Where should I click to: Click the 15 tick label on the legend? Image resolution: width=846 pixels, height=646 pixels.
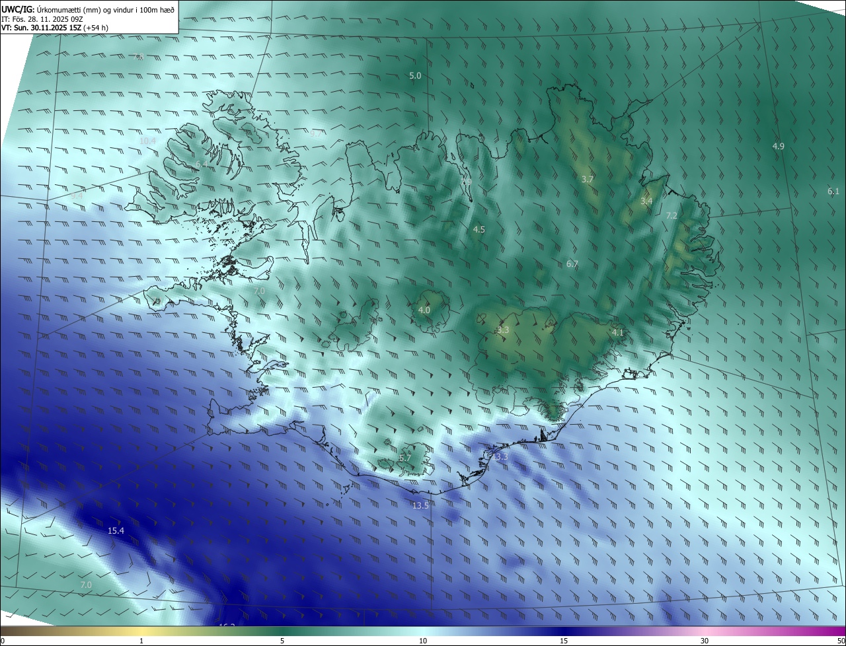564,641
